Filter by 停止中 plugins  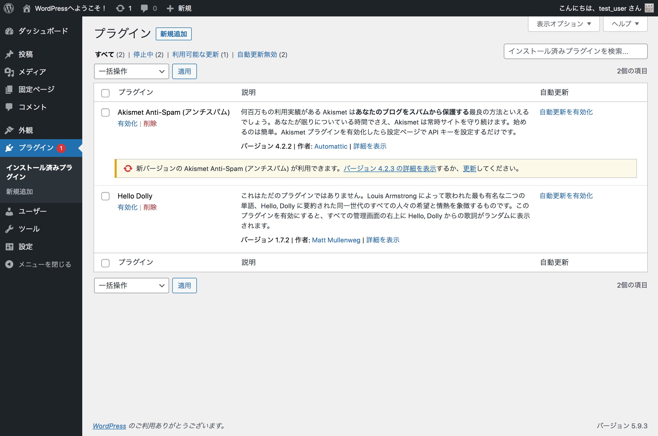point(143,54)
